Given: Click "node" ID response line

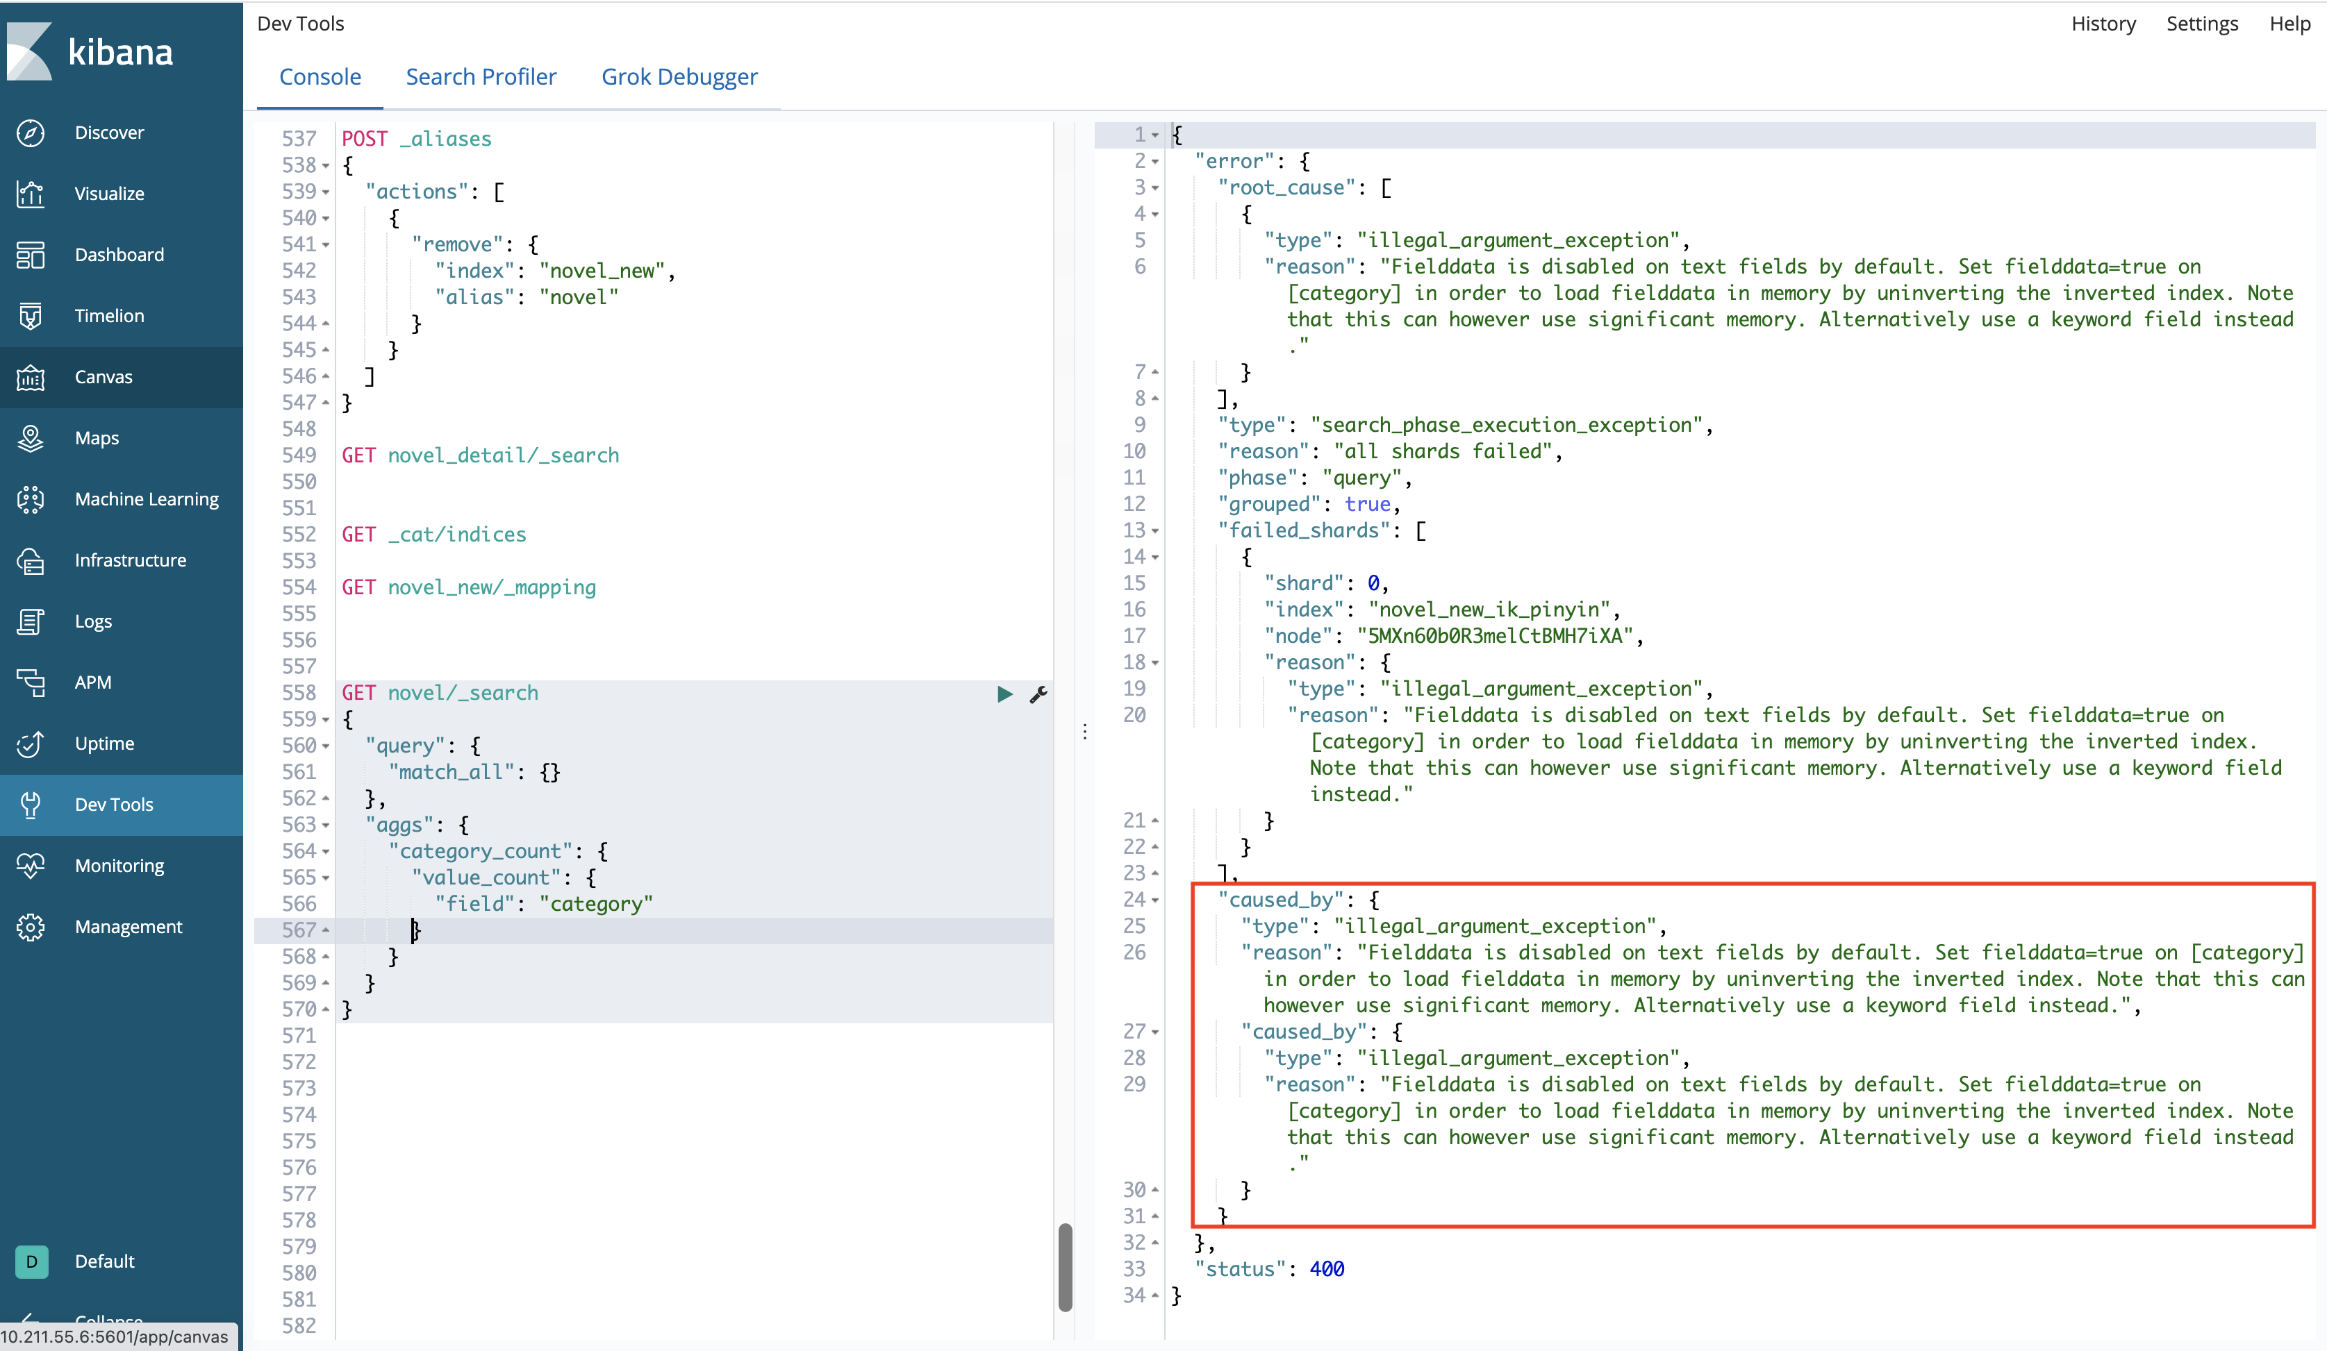Looking at the screenshot, I should pos(1453,637).
